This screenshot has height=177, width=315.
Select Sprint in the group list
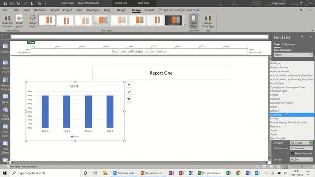(x=292, y=130)
